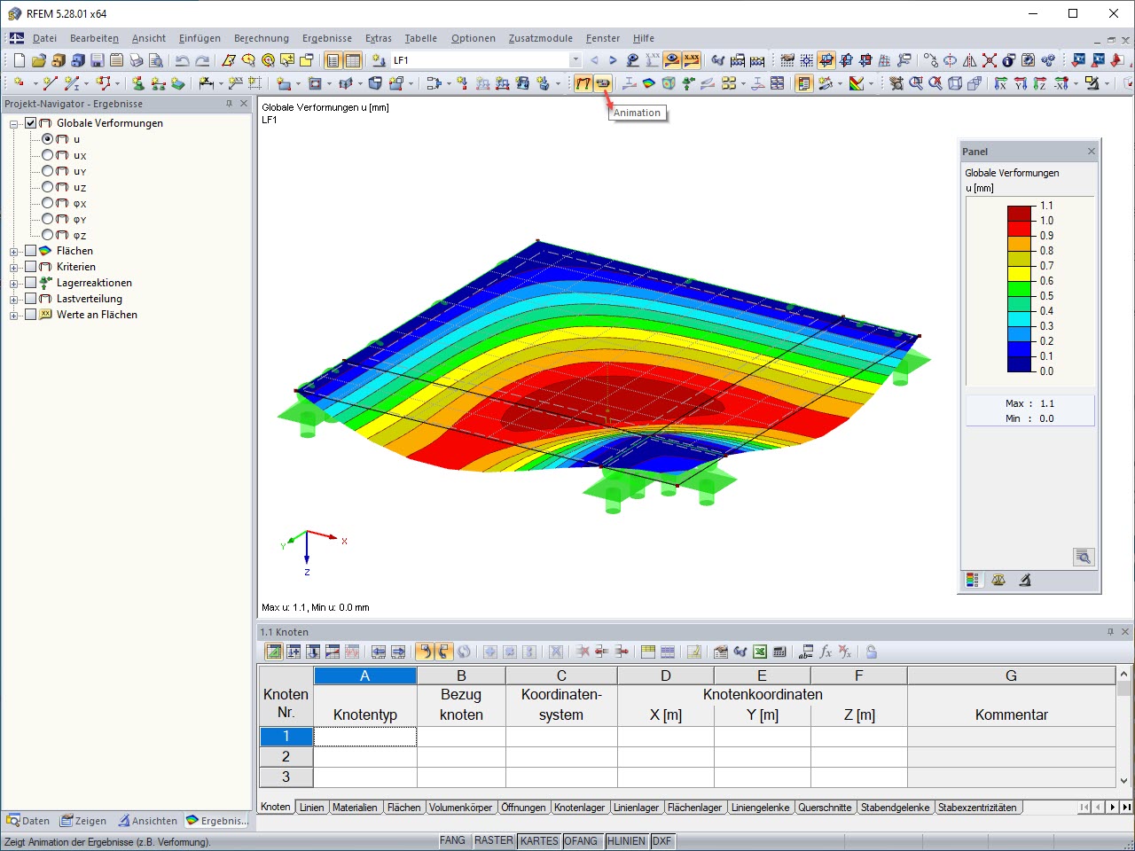
Task: Click the View in Z direction icon
Action: (x=1040, y=83)
